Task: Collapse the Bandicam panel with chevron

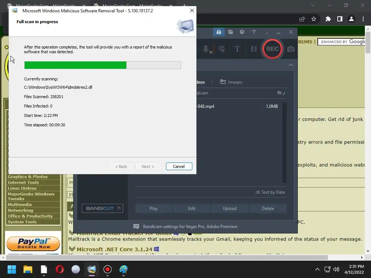Action: coord(291,65)
